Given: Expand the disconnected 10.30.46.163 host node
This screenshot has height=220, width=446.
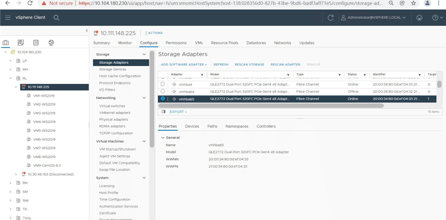Looking at the screenshot, I should (x=16, y=174).
